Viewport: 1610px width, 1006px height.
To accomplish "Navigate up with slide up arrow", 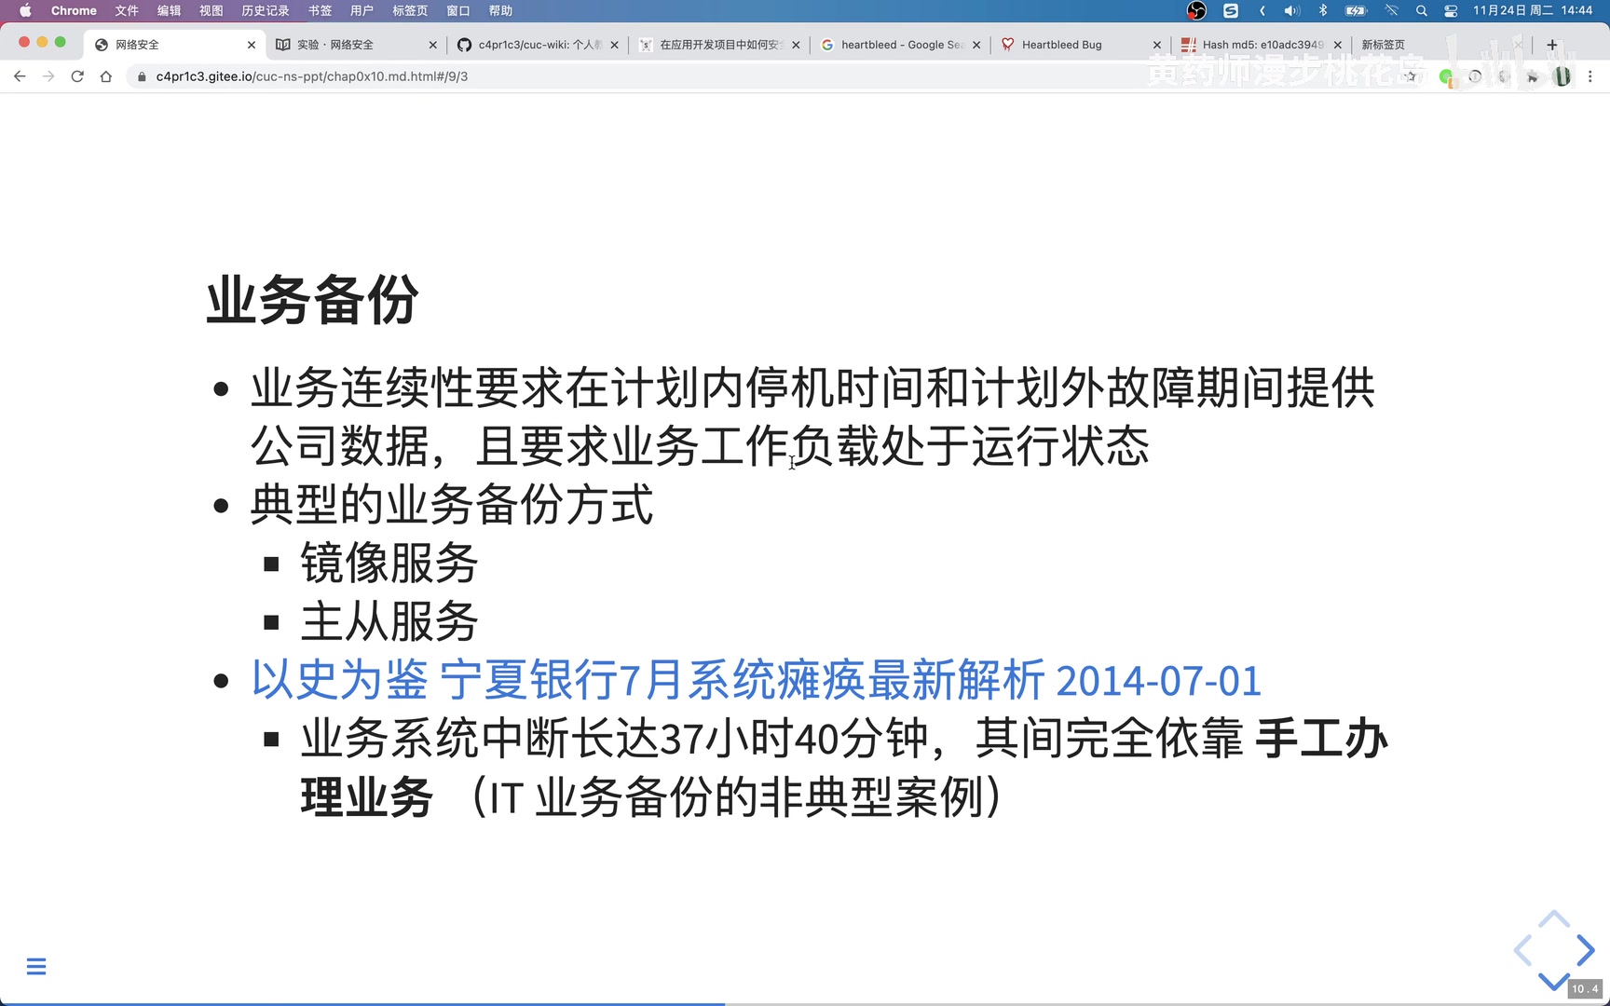I will 1554,919.
